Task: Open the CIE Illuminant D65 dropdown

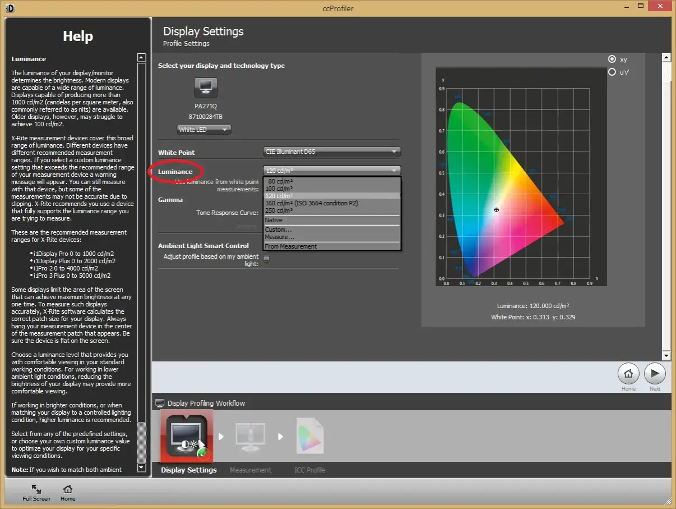Action: tap(332, 152)
